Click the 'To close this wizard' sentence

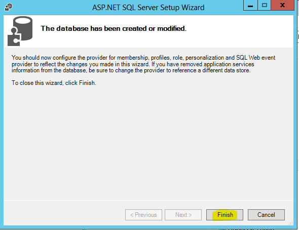click(x=54, y=83)
